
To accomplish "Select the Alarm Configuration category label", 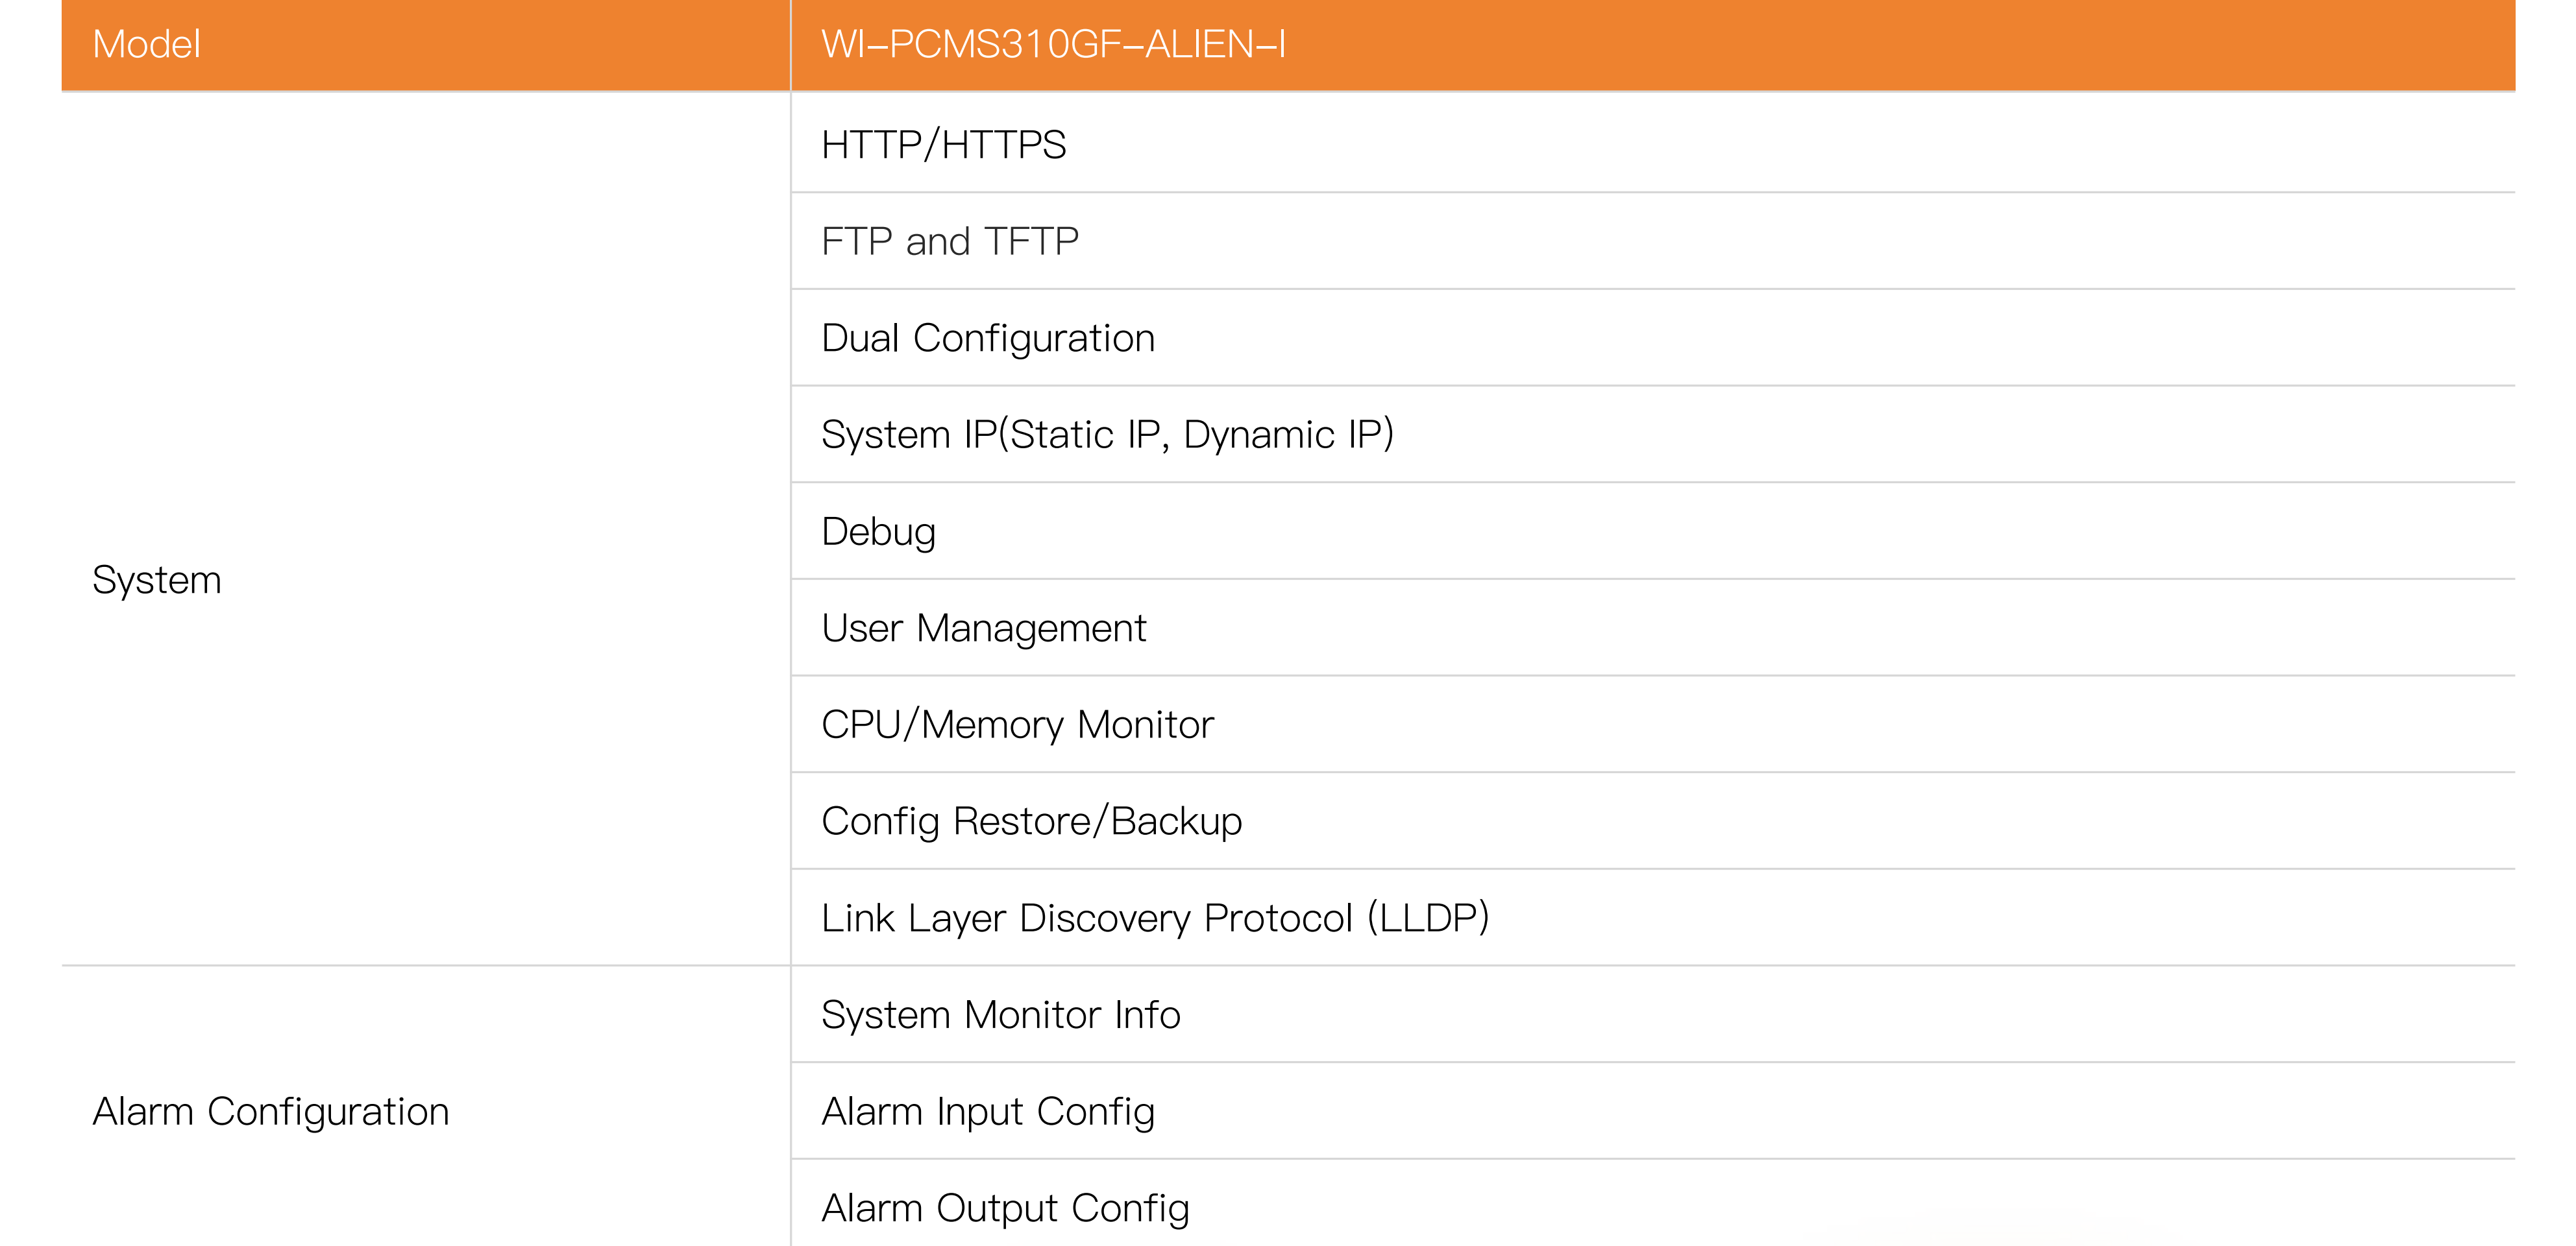I will coord(270,1112).
